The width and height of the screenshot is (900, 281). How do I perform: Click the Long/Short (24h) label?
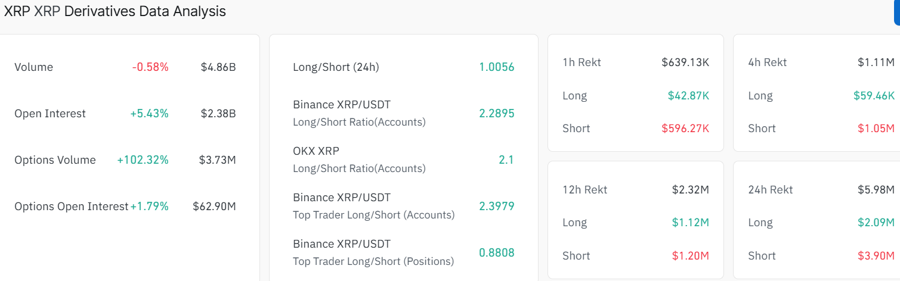click(x=336, y=67)
